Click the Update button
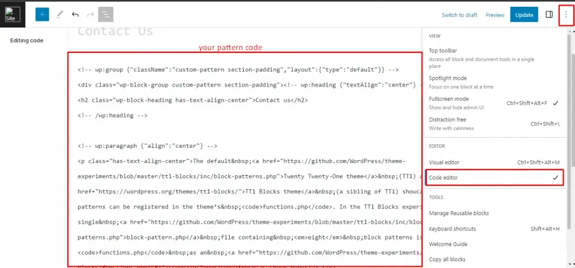 click(524, 15)
